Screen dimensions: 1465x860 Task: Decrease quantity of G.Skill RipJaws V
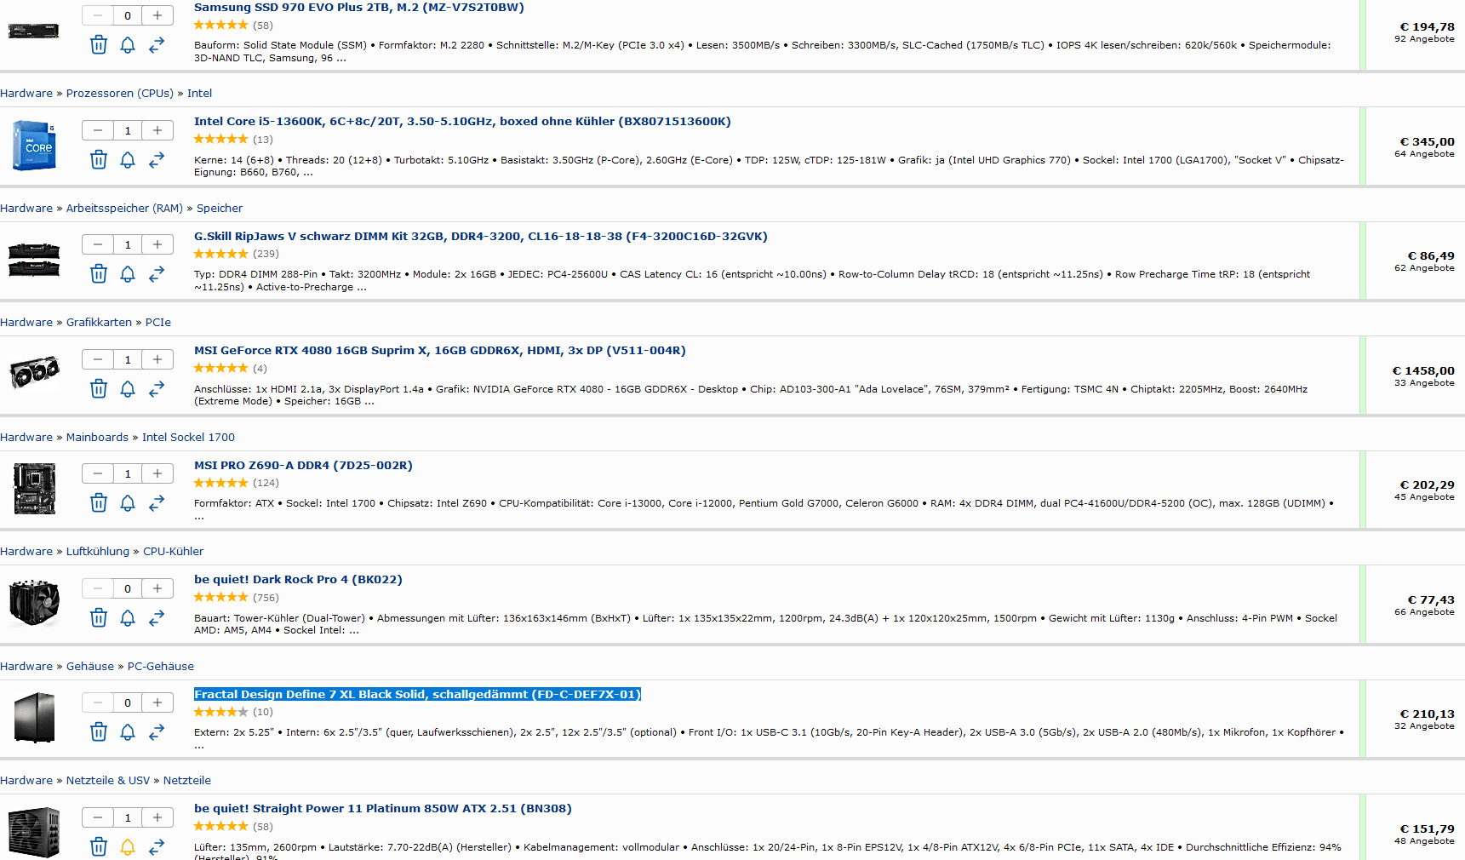(x=98, y=244)
